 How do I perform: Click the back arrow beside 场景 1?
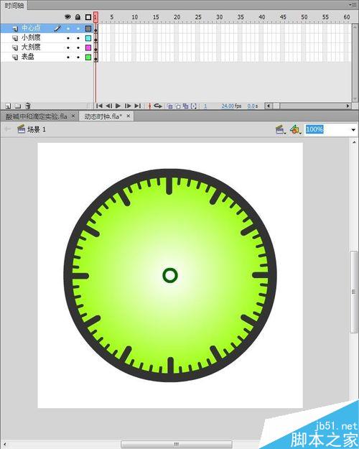tap(7, 129)
